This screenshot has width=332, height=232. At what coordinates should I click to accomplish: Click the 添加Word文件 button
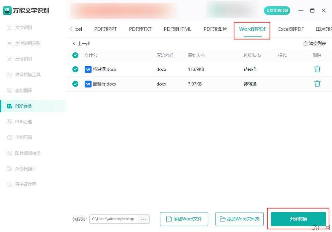pyautogui.click(x=184, y=219)
